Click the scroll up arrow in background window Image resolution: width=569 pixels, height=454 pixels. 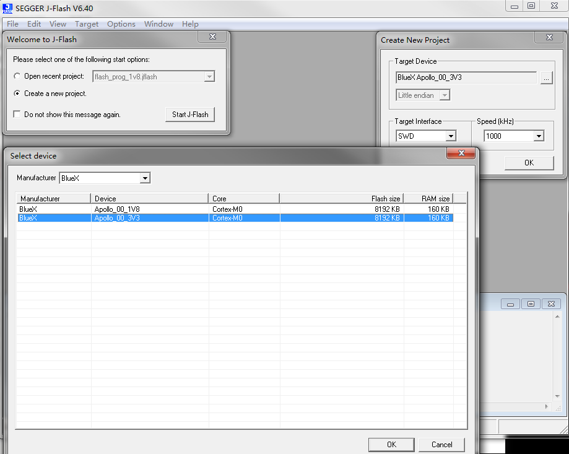557,317
